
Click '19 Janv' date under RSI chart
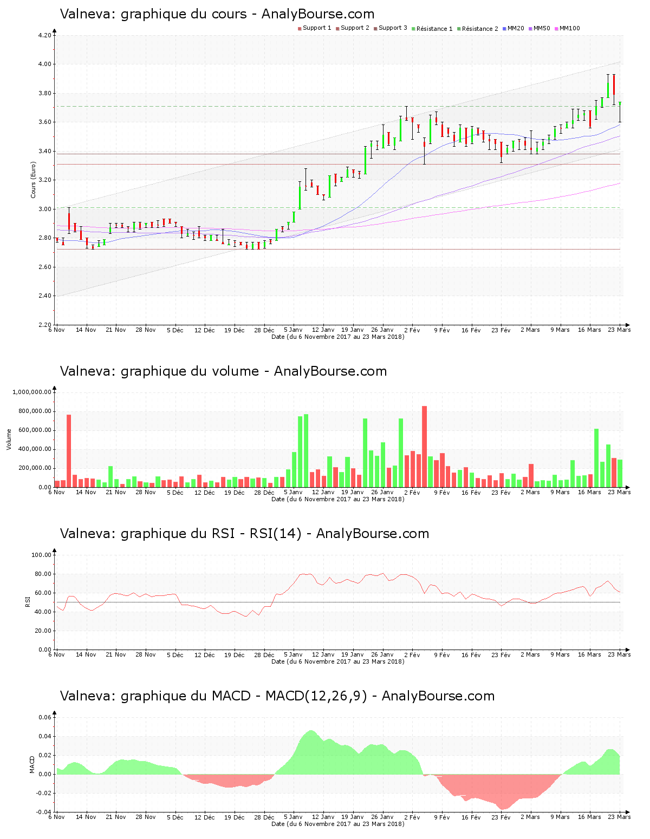click(353, 654)
